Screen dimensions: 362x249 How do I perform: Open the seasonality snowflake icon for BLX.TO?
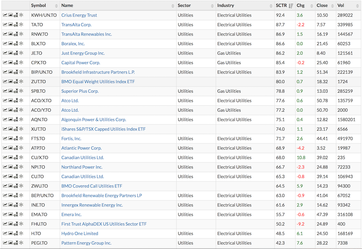point(21,44)
